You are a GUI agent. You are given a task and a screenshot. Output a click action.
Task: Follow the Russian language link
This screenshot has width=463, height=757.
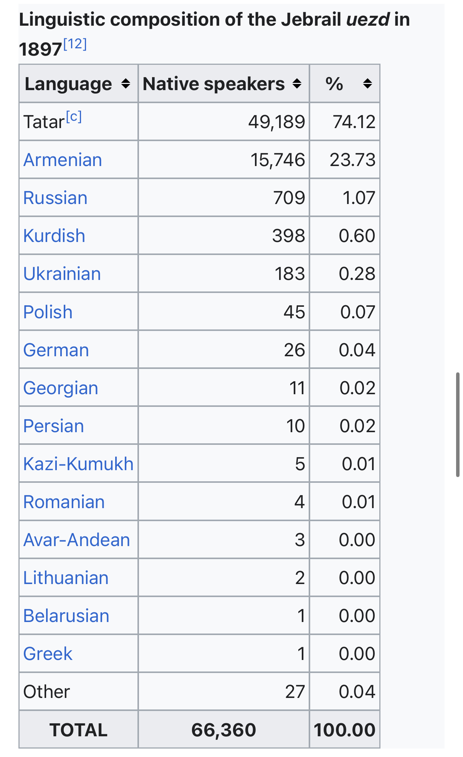(55, 198)
